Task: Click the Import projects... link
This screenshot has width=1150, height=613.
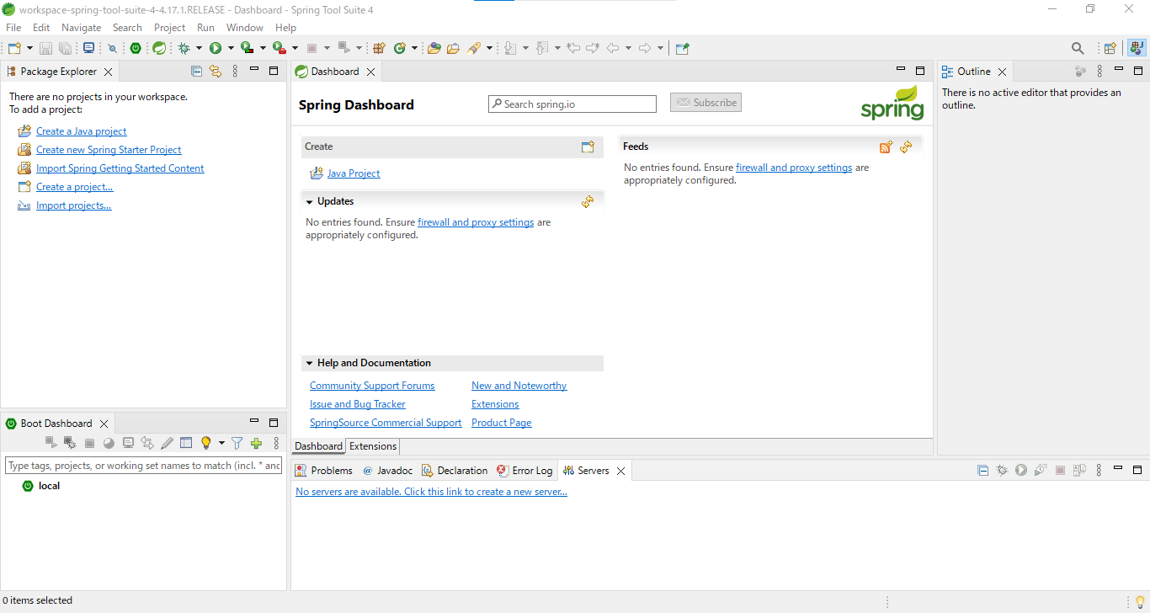Action: (74, 205)
